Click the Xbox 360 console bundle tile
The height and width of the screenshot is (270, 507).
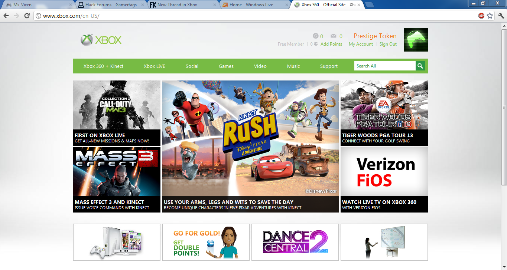click(x=117, y=242)
